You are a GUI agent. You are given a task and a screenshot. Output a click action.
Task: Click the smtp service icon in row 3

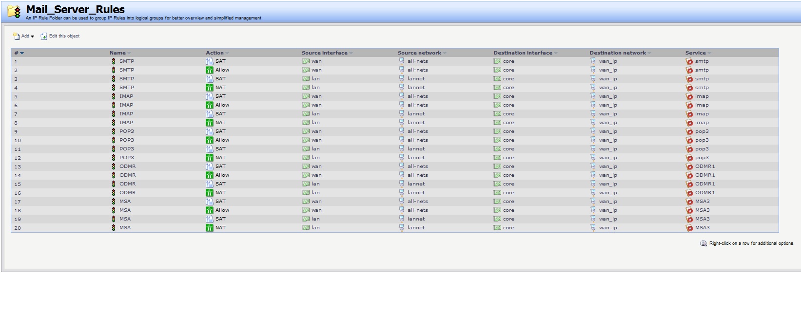[689, 79]
